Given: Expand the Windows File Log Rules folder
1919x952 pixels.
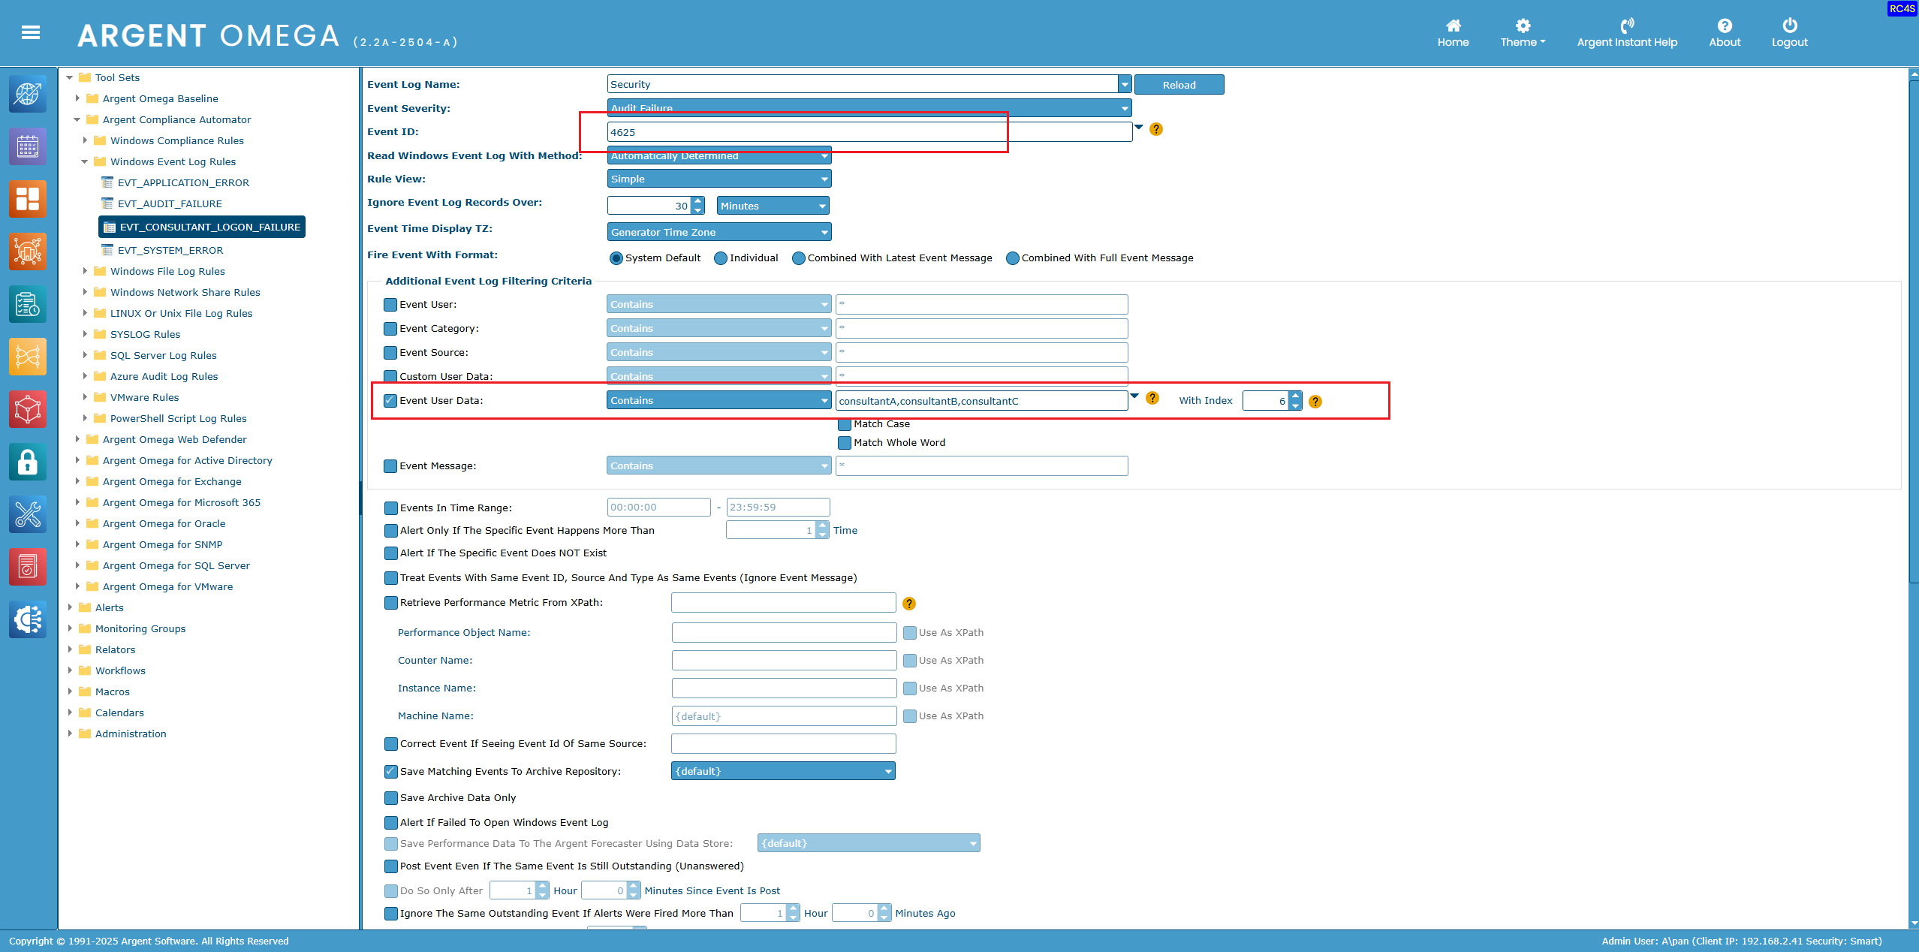Looking at the screenshot, I should 85,271.
